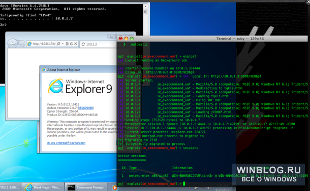Open the © 2011 Microsoft Corporation link

66,143
